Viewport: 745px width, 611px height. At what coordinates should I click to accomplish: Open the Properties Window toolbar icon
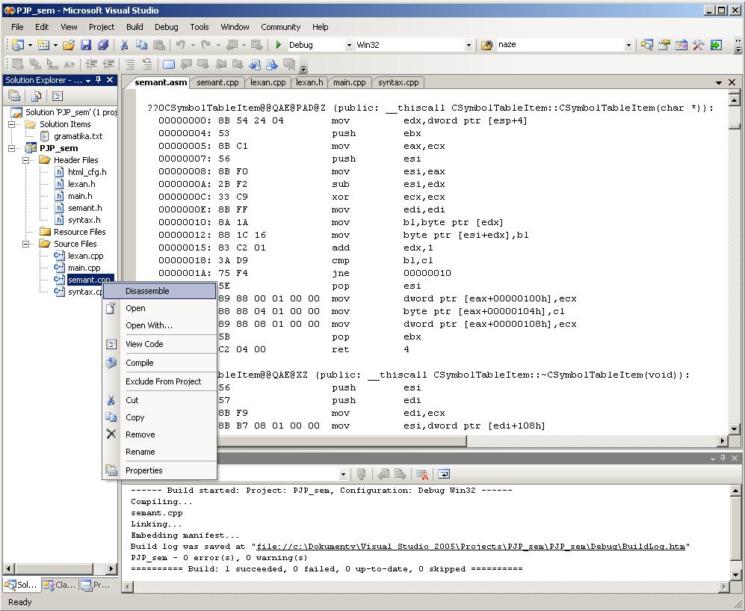pyautogui.click(x=664, y=45)
